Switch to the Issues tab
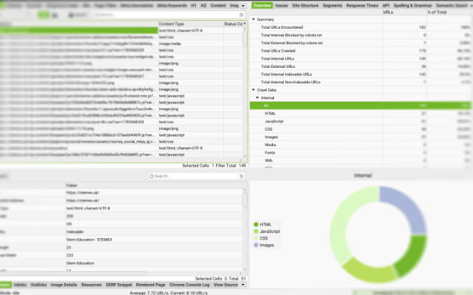The height and width of the screenshot is (295, 473). [281, 5]
